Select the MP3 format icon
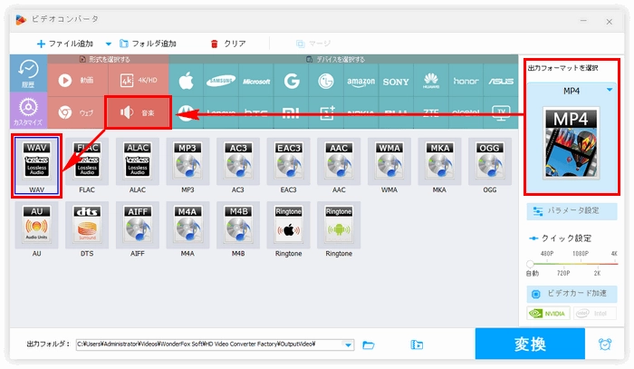The width and height of the screenshot is (634, 369). (x=187, y=162)
